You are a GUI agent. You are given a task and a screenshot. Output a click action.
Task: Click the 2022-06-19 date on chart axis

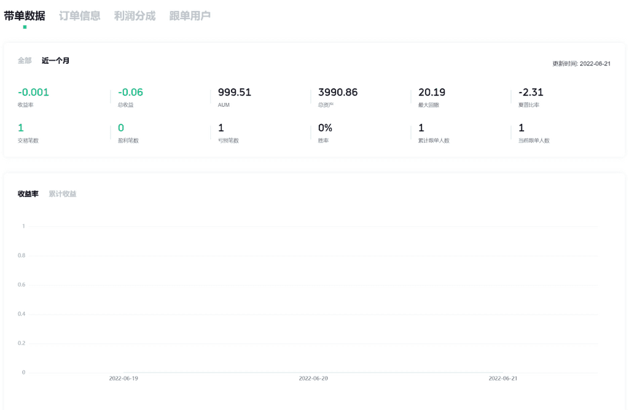click(123, 379)
